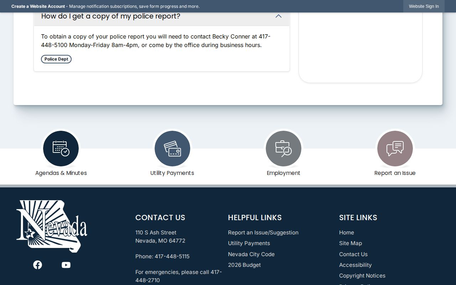Open the Site Map link
This screenshot has width=456, height=285.
351,243
